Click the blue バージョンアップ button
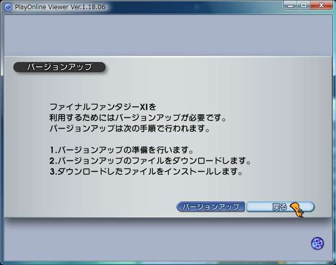This screenshot has width=336, height=265. click(210, 207)
